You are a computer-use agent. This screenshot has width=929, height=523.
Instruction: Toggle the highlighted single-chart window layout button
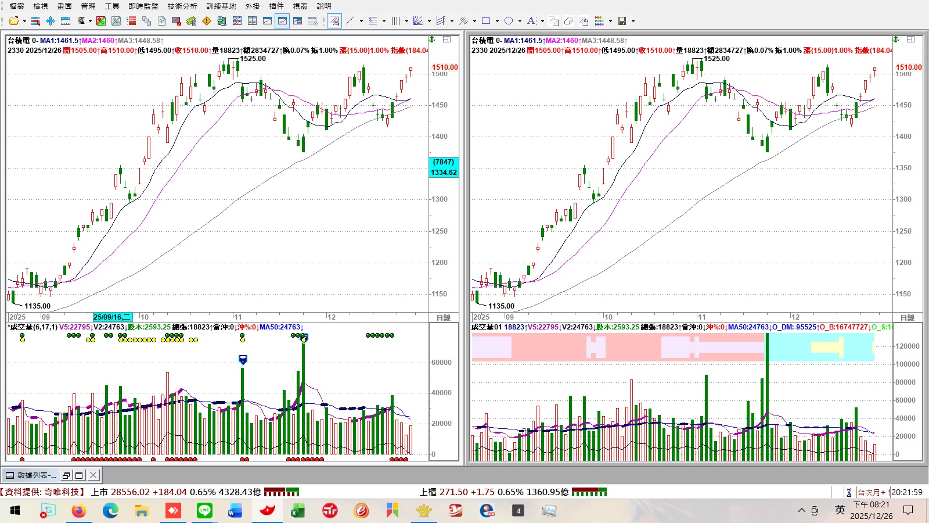tap(282, 21)
